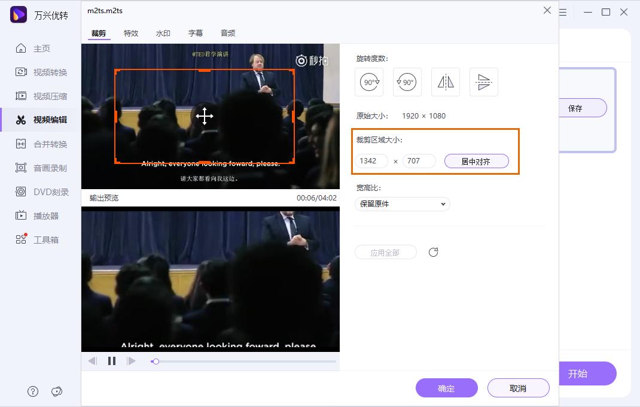Click the 1920 × 1080 original size text
The image size is (640, 407).
click(x=423, y=116)
